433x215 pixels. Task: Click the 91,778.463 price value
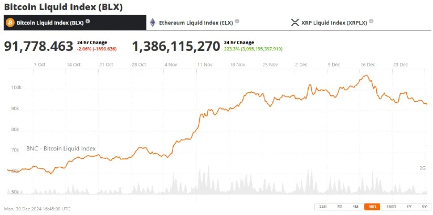point(39,46)
